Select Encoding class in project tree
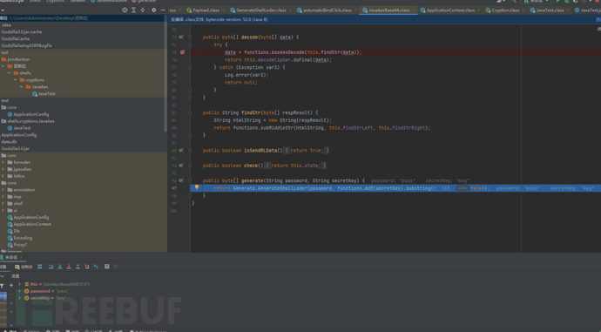This screenshot has width=601, height=332. pos(20,238)
